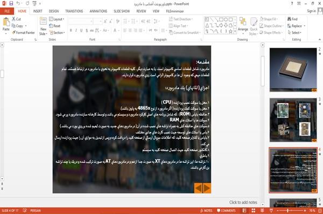Image resolution: width=323 pixels, height=214 pixels.
Task: Toggle Underline formatting
Action: [x=81, y=31]
